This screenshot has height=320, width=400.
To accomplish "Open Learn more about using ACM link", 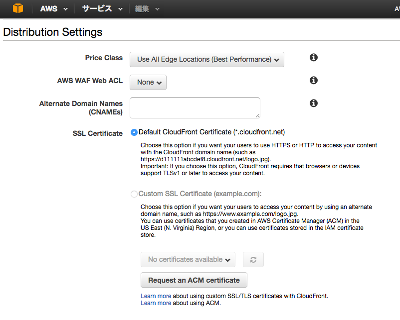I will (156, 303).
